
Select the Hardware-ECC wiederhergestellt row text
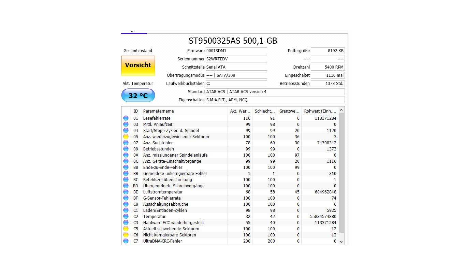click(x=174, y=223)
